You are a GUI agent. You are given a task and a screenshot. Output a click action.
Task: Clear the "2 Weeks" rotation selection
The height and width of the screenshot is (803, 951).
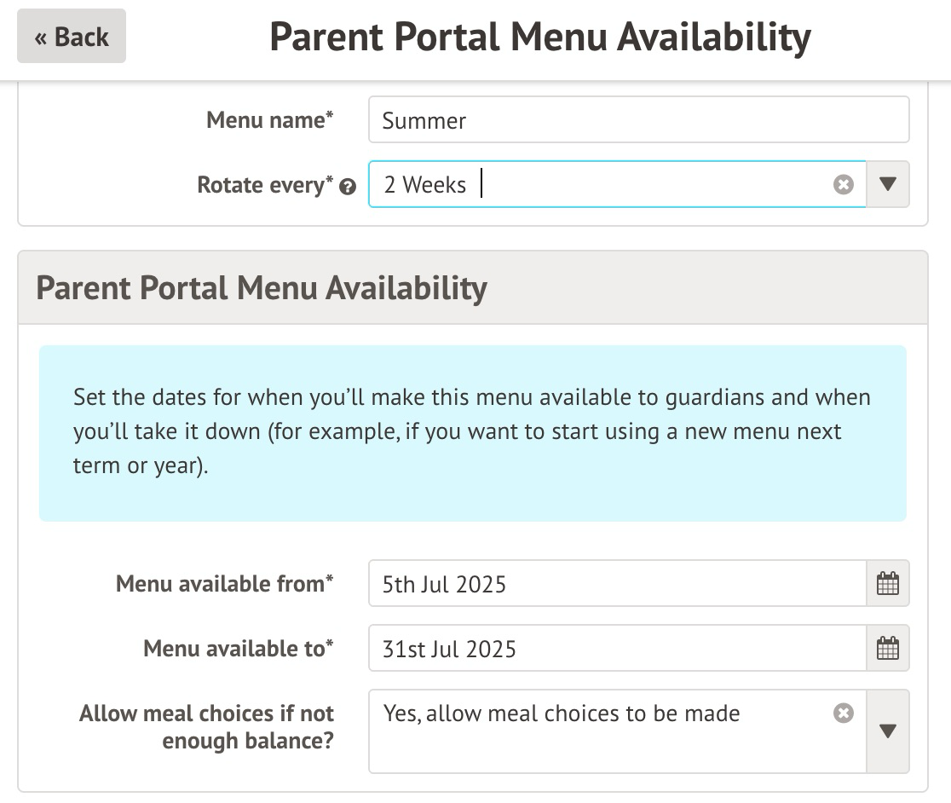(843, 185)
